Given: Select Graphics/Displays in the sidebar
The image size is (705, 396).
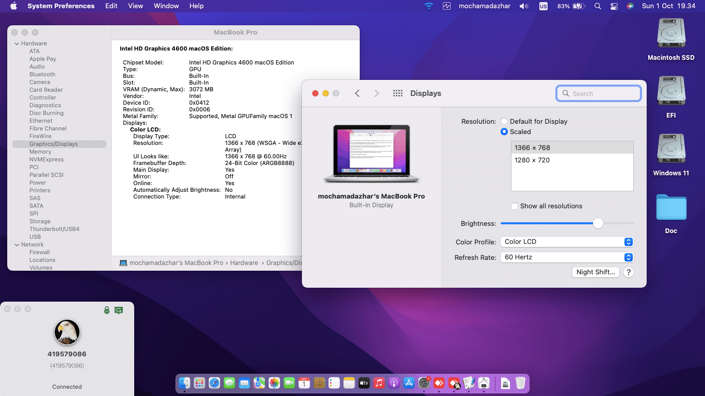Looking at the screenshot, I should pos(52,144).
